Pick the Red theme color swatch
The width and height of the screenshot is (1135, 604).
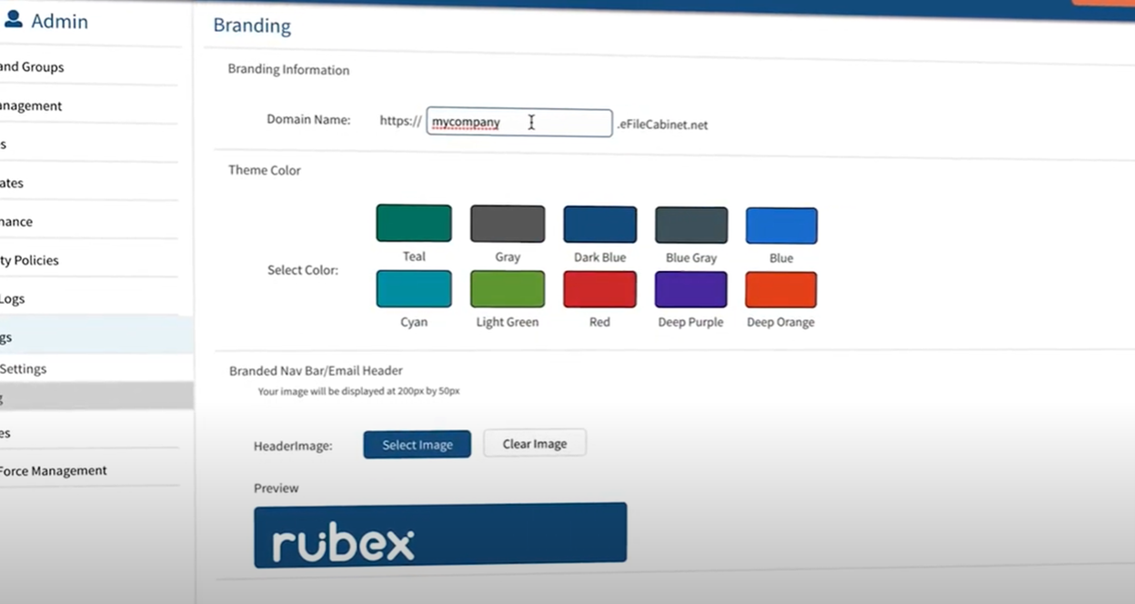(x=600, y=289)
